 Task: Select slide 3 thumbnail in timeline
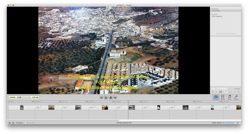(78, 107)
